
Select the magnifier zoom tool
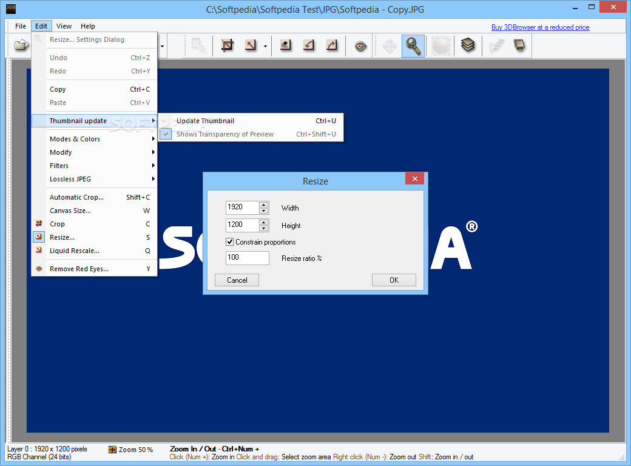click(413, 46)
